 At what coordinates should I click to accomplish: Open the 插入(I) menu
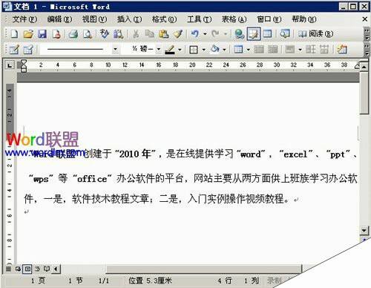pos(129,19)
